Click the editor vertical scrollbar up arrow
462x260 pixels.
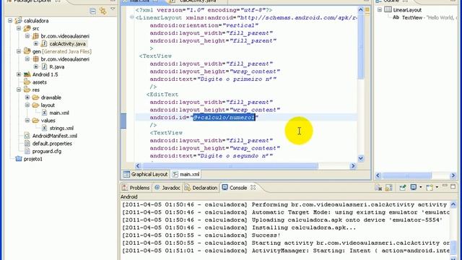[361, 9]
